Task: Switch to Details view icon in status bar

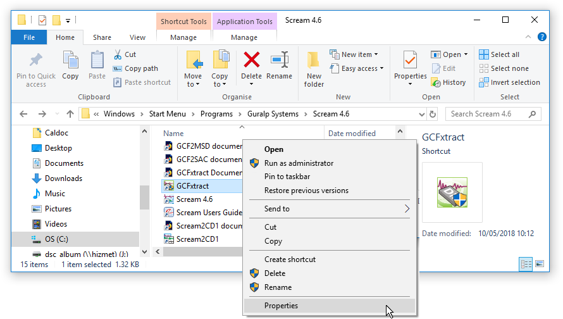Action: (526, 265)
